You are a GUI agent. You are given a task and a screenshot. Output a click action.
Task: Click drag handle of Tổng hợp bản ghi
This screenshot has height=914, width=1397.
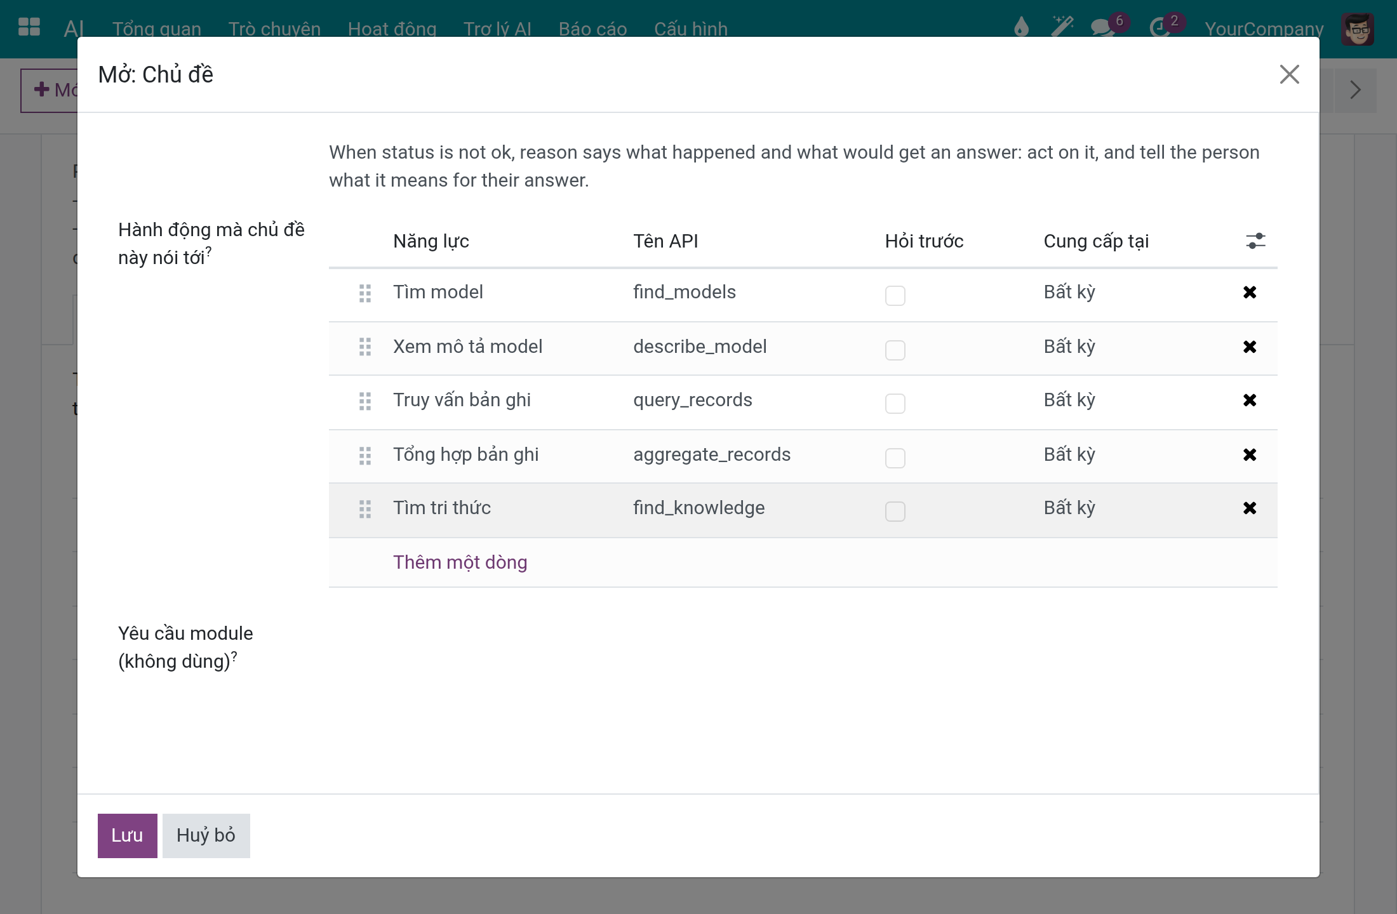point(365,456)
